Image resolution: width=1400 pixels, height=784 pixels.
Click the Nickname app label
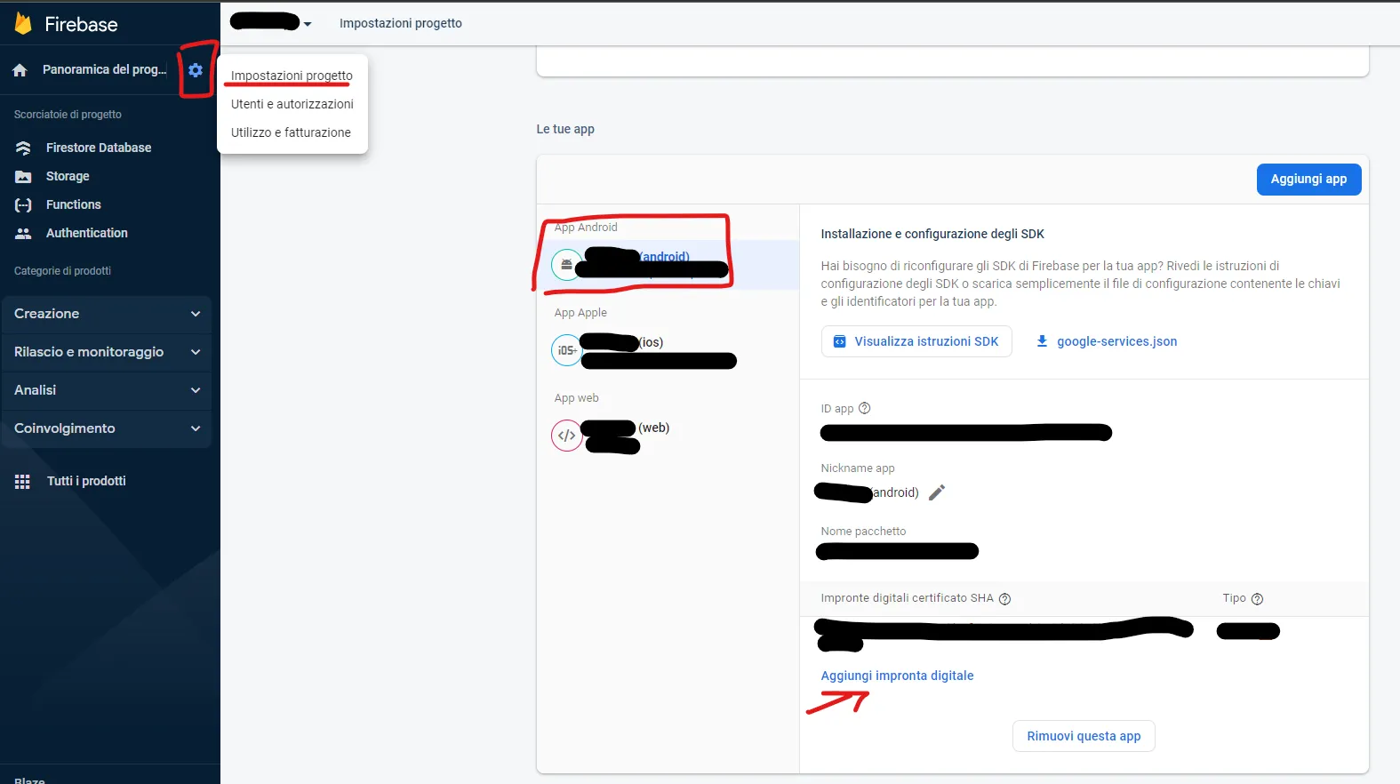tap(858, 468)
